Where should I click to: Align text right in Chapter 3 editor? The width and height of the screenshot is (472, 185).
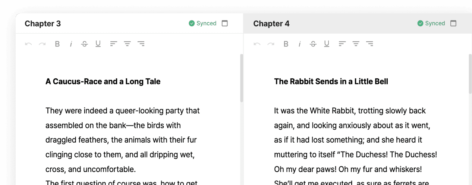(141, 44)
